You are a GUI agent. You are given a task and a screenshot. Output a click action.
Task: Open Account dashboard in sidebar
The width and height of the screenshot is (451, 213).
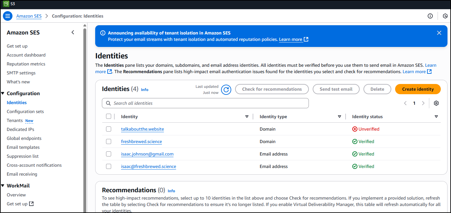tap(26, 55)
